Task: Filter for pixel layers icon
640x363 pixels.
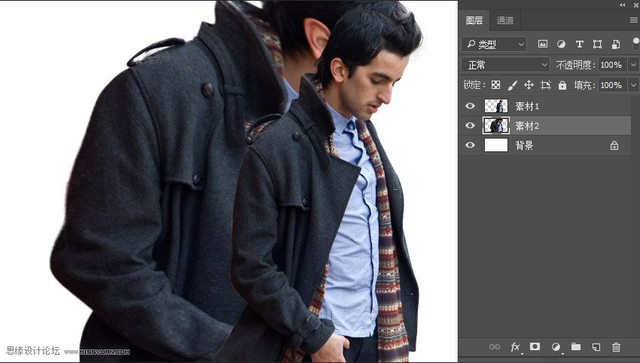Action: point(542,44)
